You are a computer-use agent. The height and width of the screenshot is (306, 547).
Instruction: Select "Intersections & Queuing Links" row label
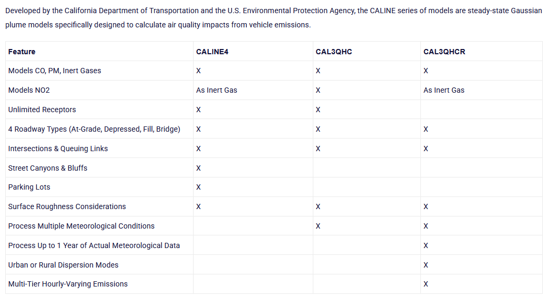pos(58,149)
